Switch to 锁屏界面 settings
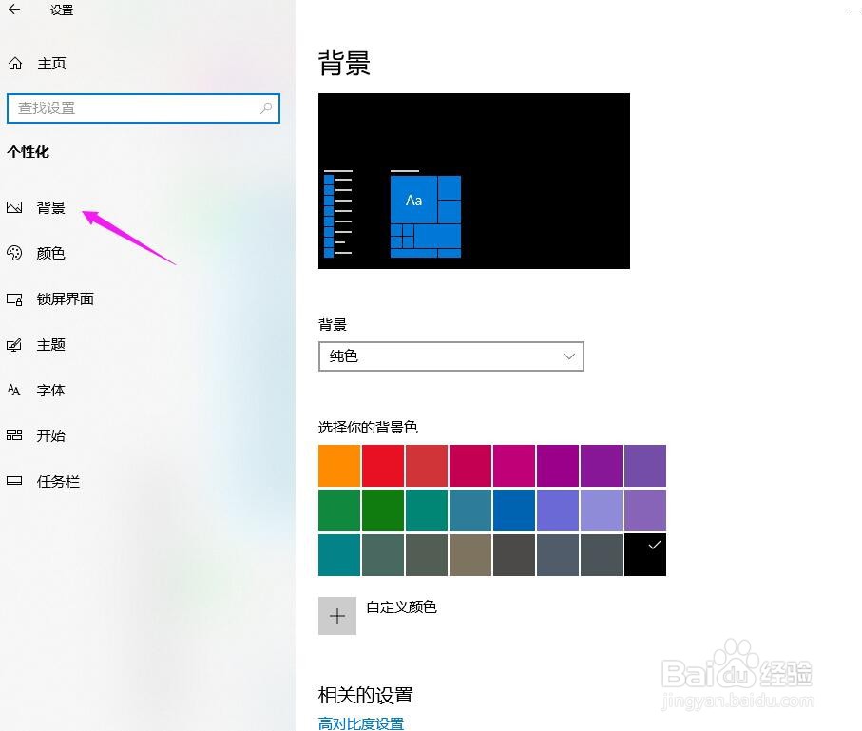Viewport: 862px width, 731px height. [65, 299]
